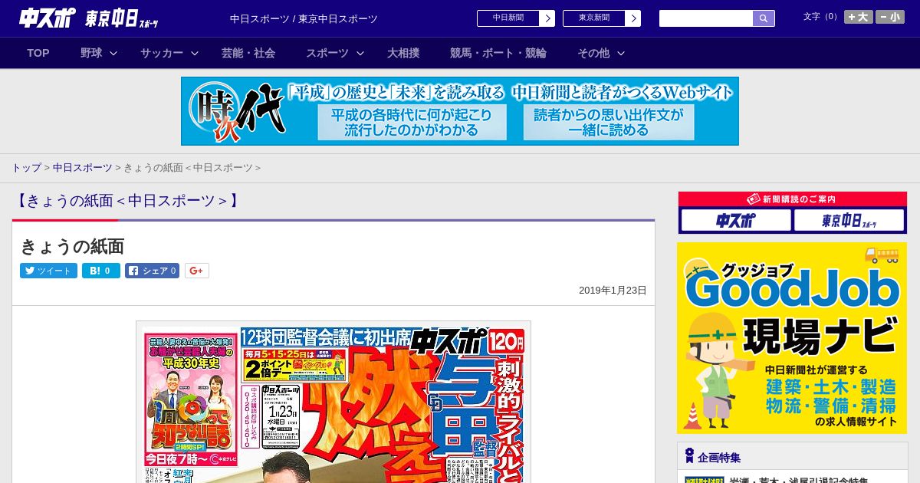
Task: Expand the その他 dropdown chevron
Action: point(621,53)
